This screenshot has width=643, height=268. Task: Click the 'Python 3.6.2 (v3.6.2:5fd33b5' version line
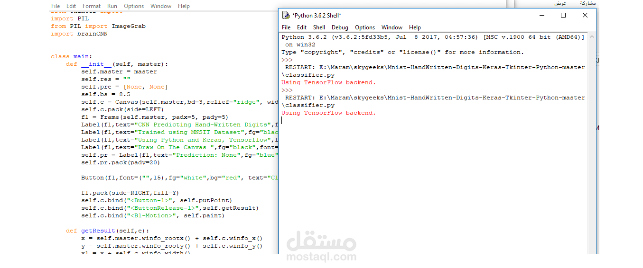[433, 37]
